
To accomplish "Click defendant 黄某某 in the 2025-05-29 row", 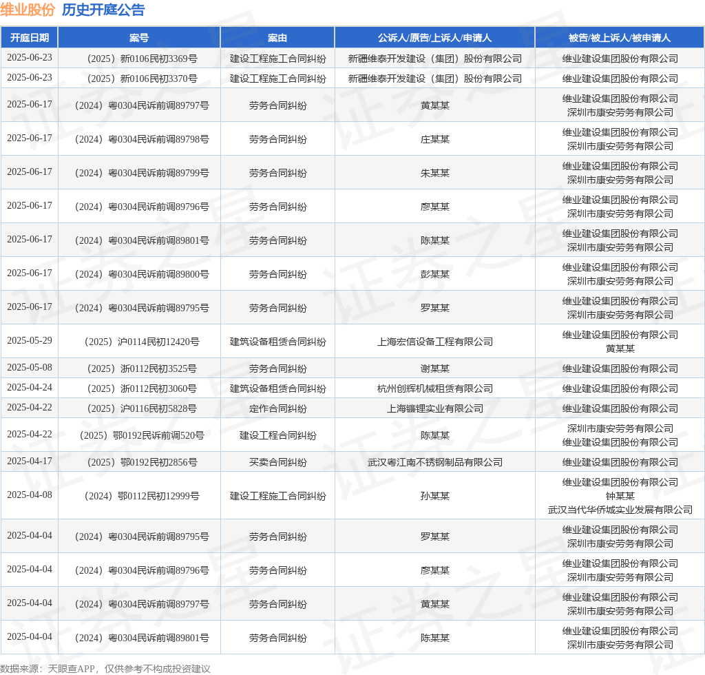I will coord(620,349).
